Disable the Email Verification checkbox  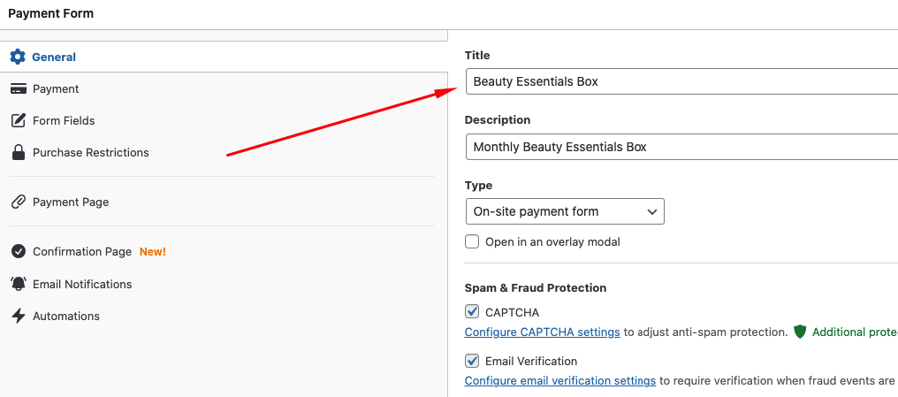coord(473,361)
